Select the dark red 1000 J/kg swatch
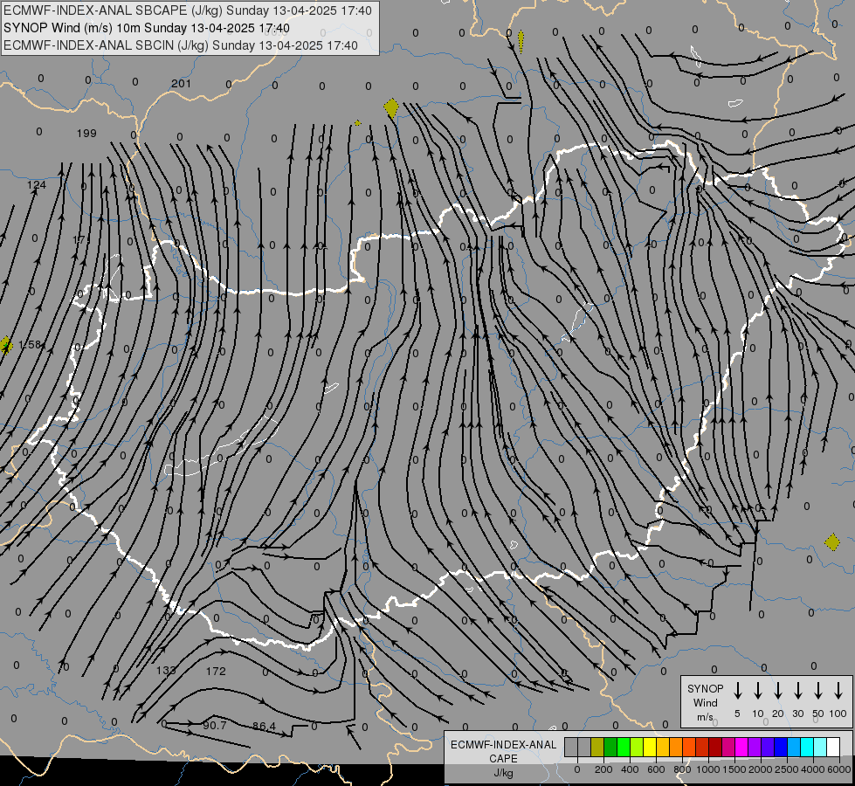Screen dimensions: 855x786 pyautogui.click(x=716, y=747)
